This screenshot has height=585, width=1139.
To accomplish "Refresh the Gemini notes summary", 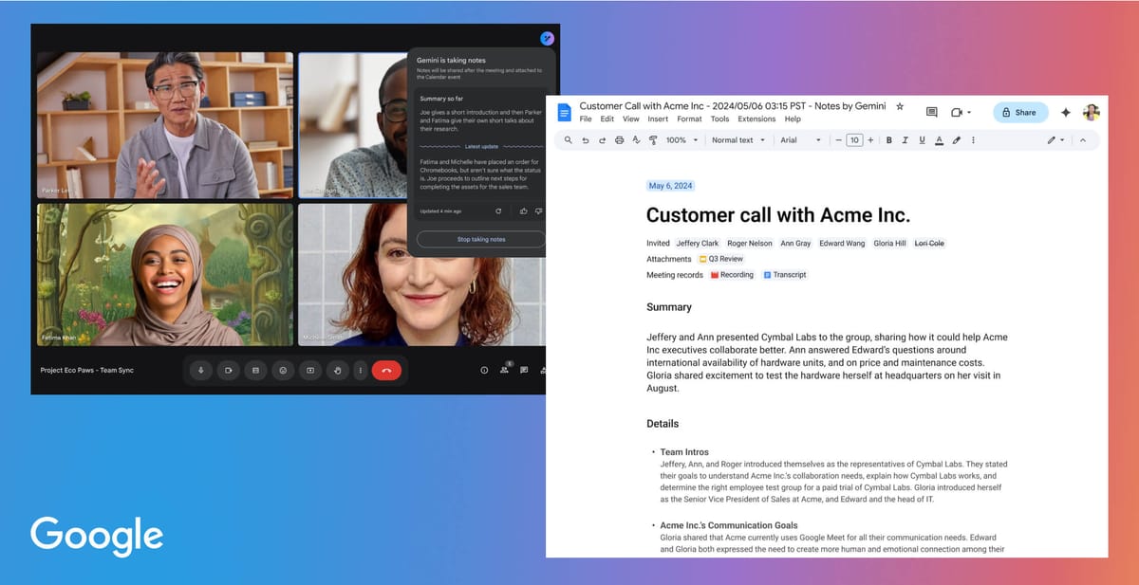I will tap(498, 210).
